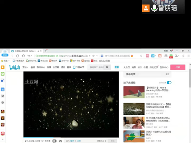Screen dimensions: 191x143
Task: Go to the browser home page icon
Action: pos(23,56)
